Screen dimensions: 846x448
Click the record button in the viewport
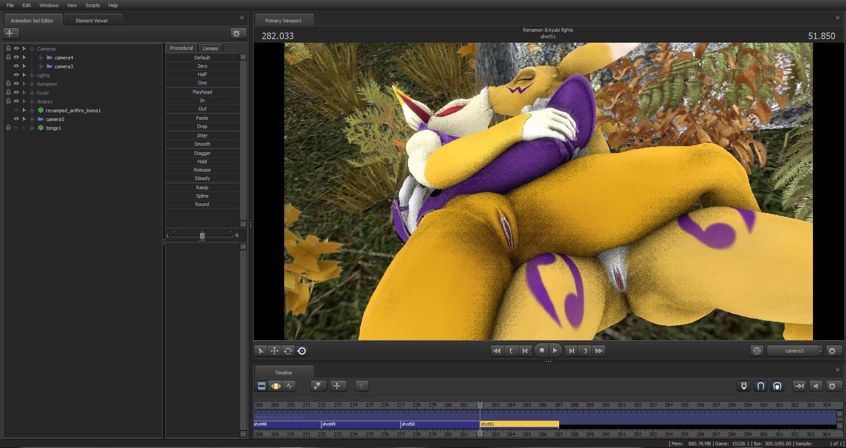(542, 351)
